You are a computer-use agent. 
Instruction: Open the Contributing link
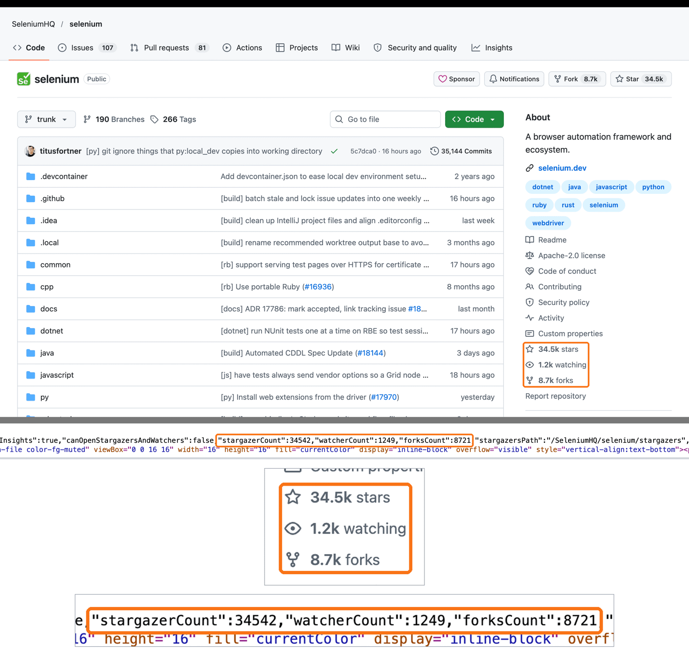[553, 287]
